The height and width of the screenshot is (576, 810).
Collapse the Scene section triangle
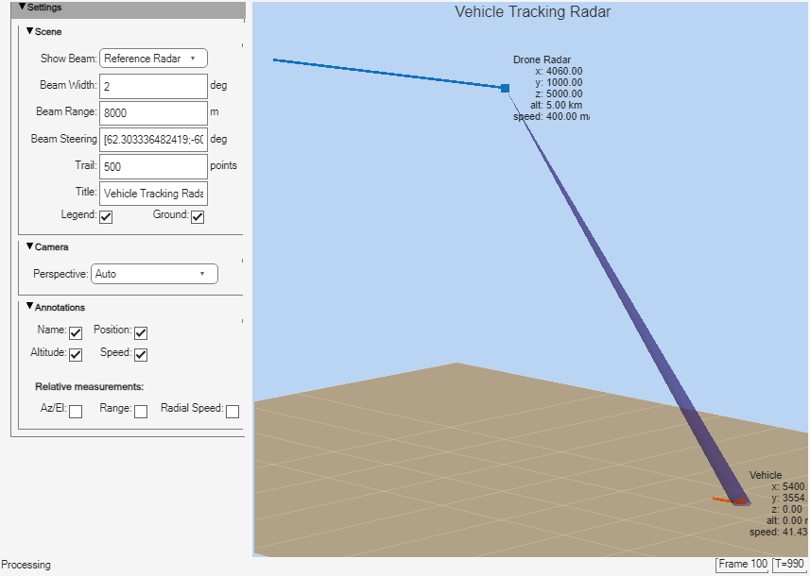30,31
